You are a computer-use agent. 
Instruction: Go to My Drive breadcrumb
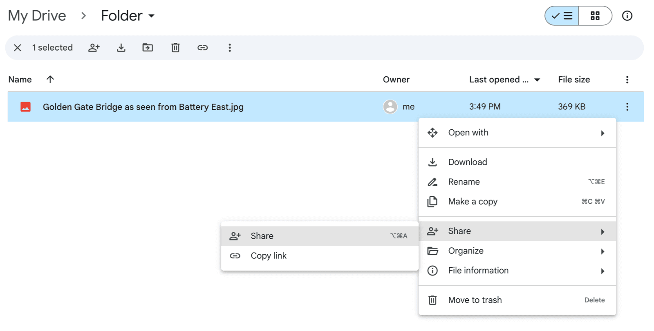[37, 16]
